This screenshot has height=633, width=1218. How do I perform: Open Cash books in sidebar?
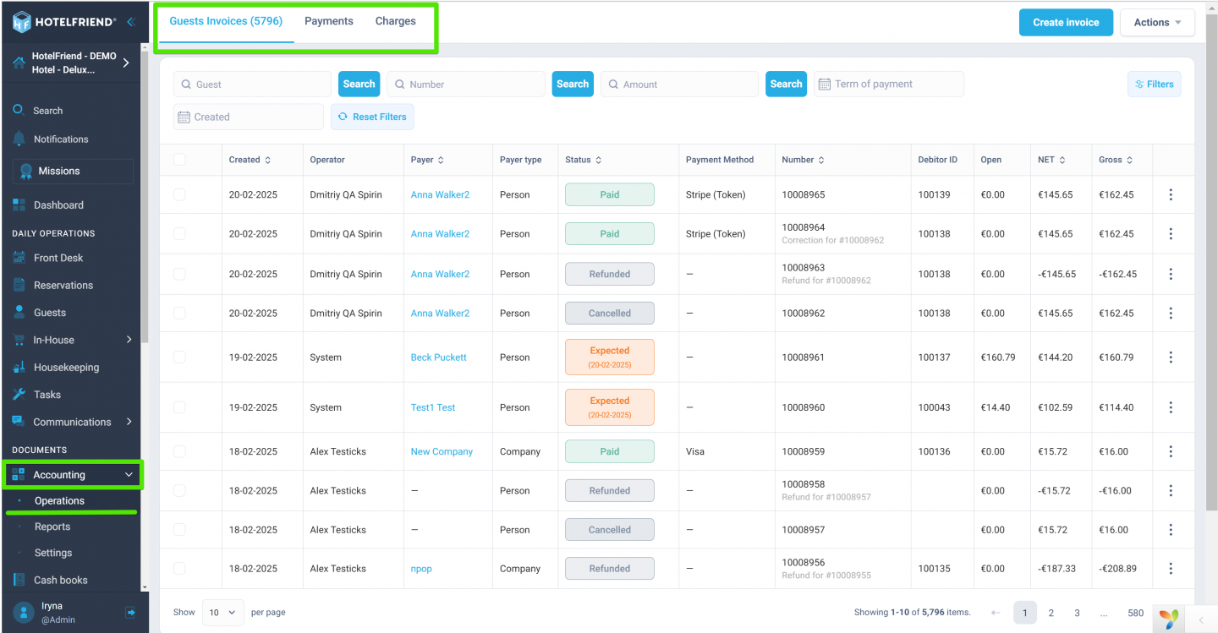click(51, 581)
